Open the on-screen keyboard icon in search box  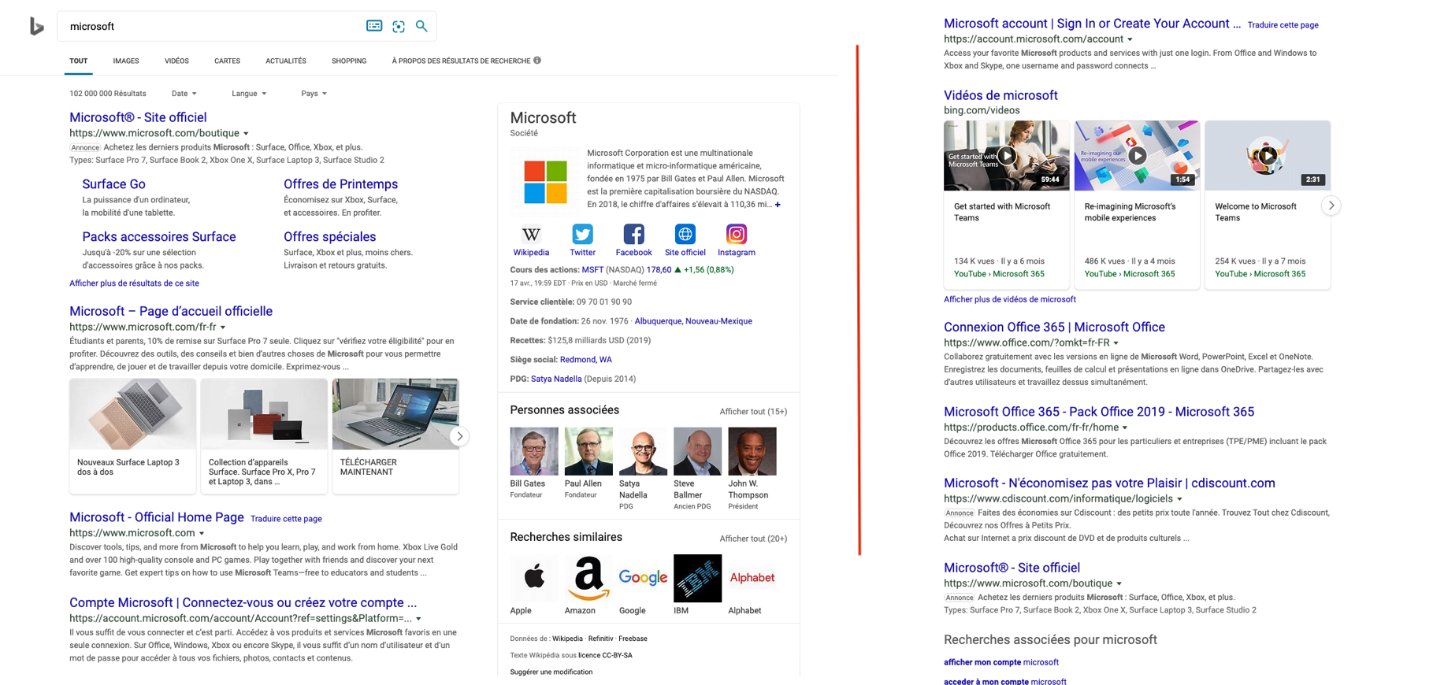pyautogui.click(x=374, y=26)
